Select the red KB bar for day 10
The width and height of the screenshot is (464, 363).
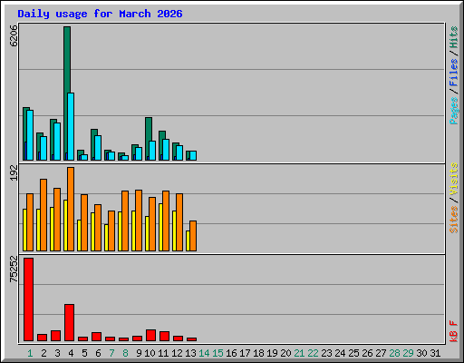[150, 336]
